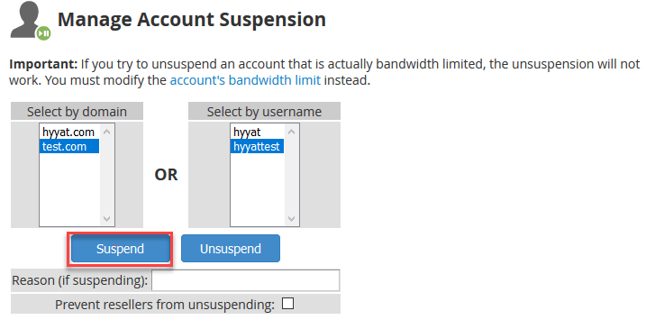Click the account suspension user icon
The image size is (646, 329).
click(27, 21)
